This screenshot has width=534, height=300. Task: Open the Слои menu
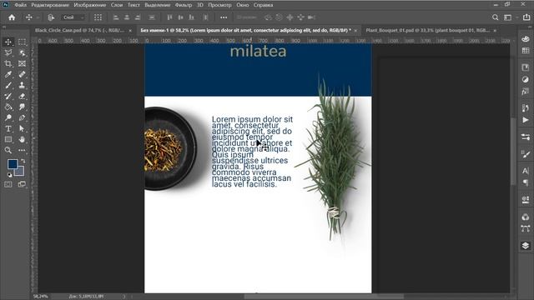coord(117,5)
